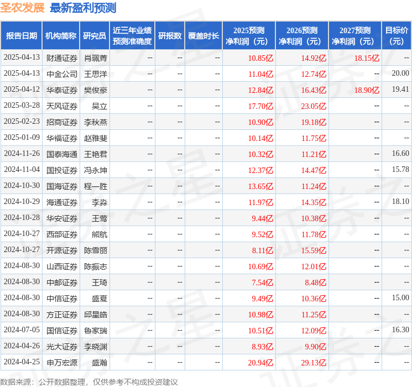Select the 最新盈利预测 heading
This screenshot has height=387, width=412.
pyautogui.click(x=83, y=8)
